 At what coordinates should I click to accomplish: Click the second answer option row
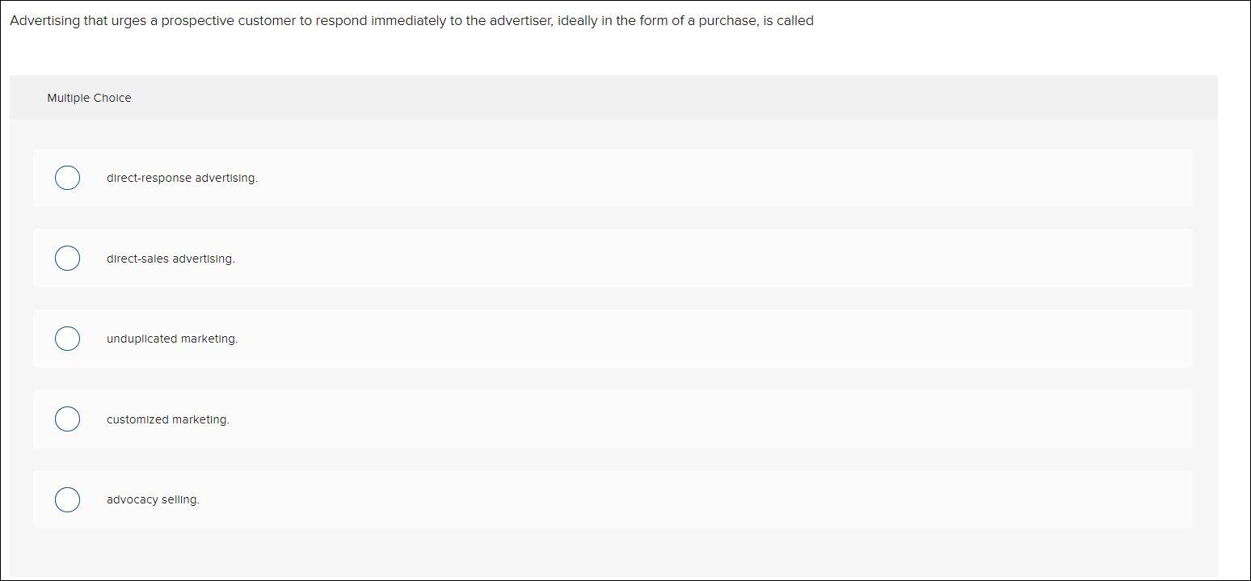613,258
